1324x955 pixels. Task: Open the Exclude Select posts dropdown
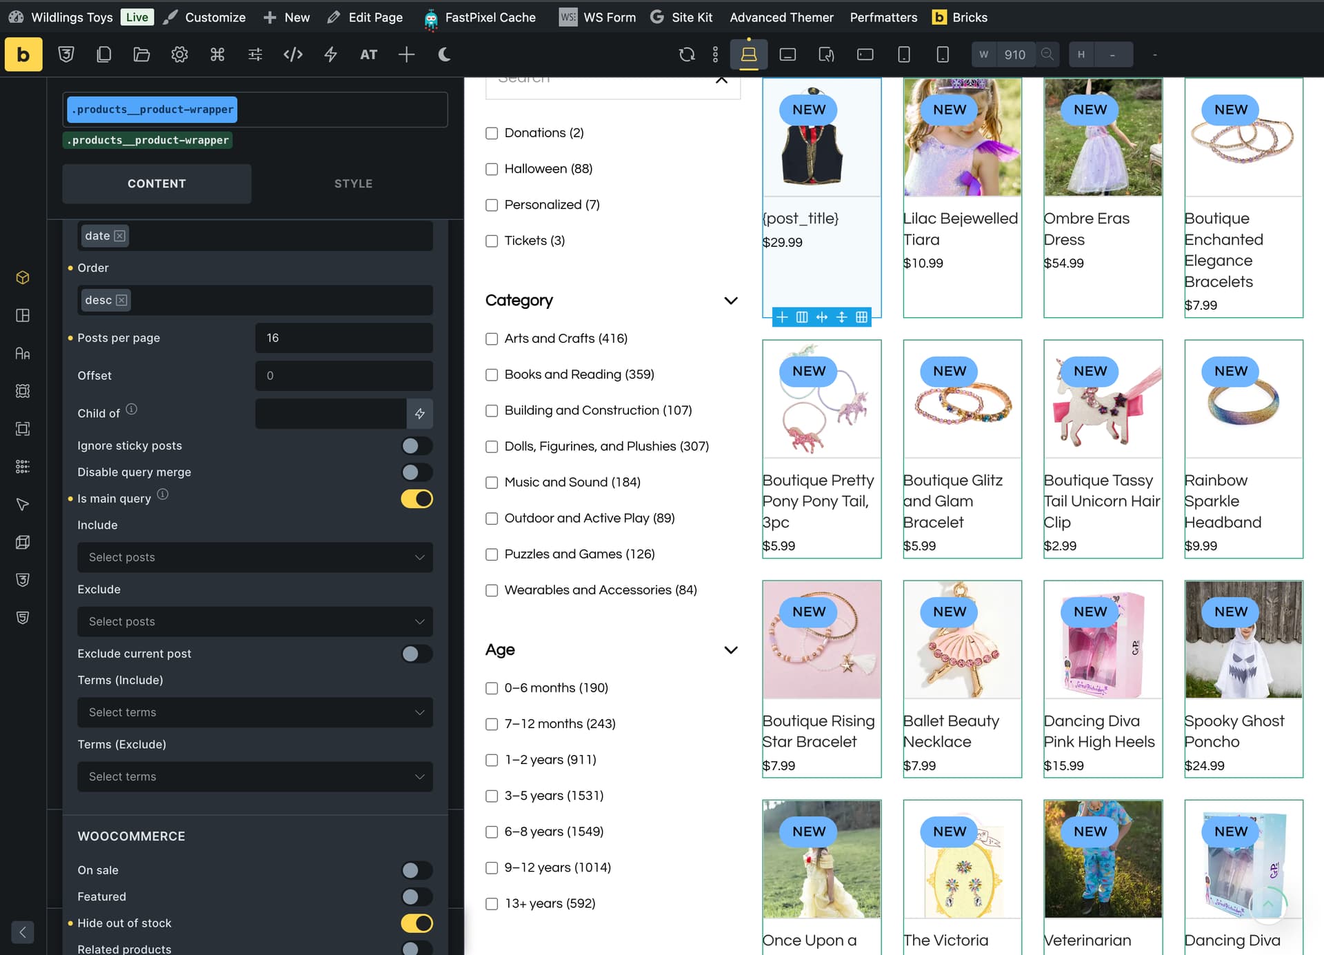[x=255, y=621]
